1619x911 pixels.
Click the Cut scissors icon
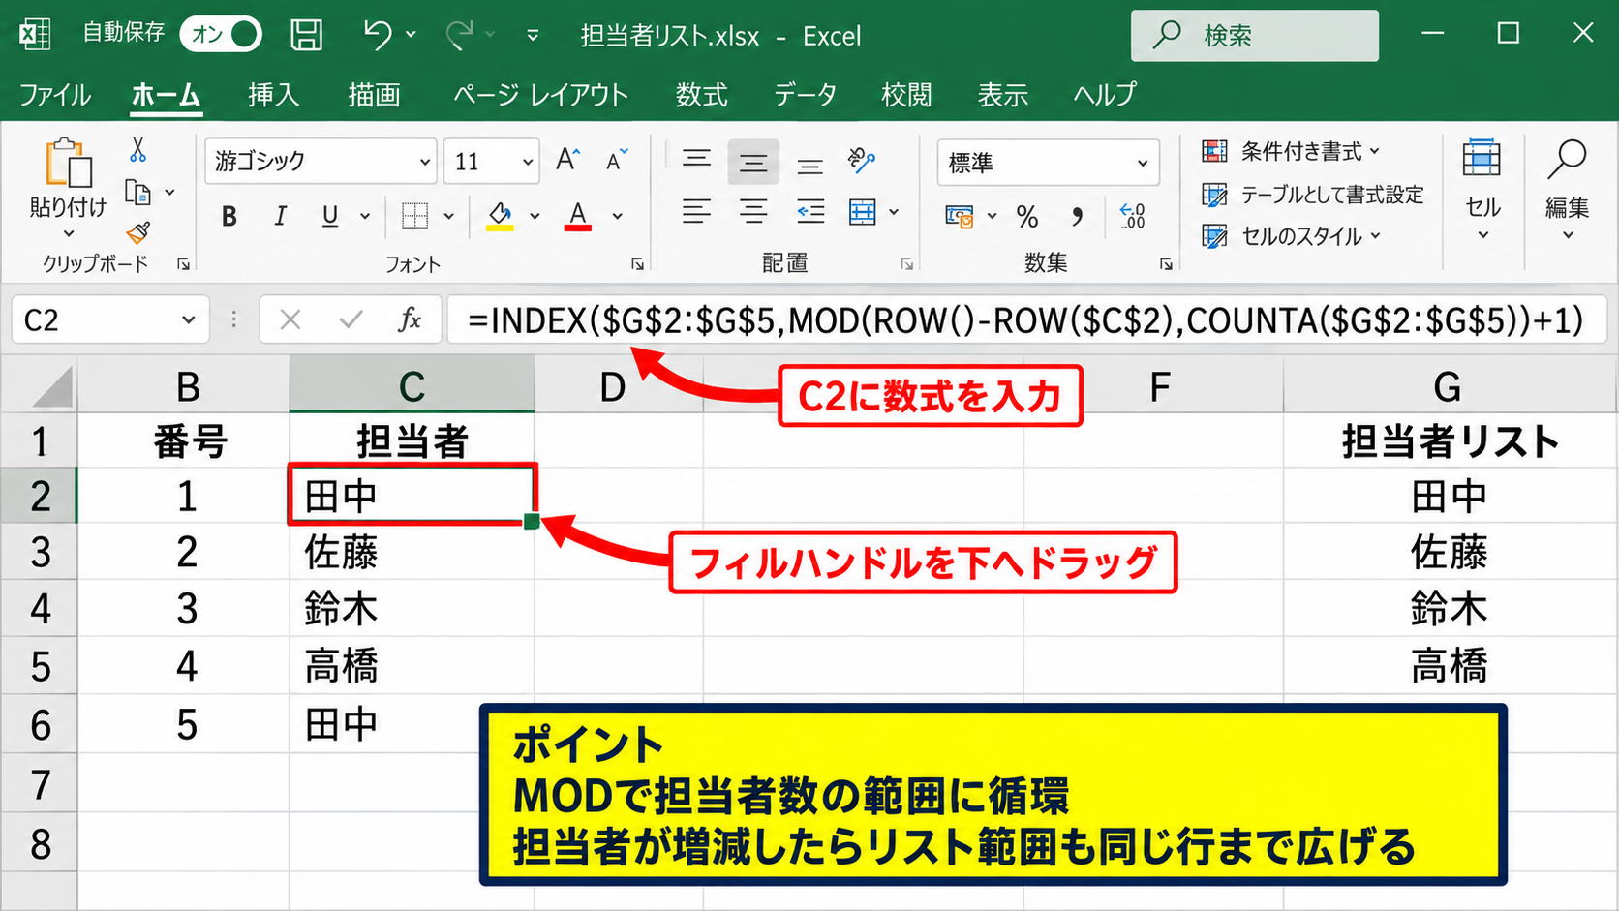tap(137, 150)
